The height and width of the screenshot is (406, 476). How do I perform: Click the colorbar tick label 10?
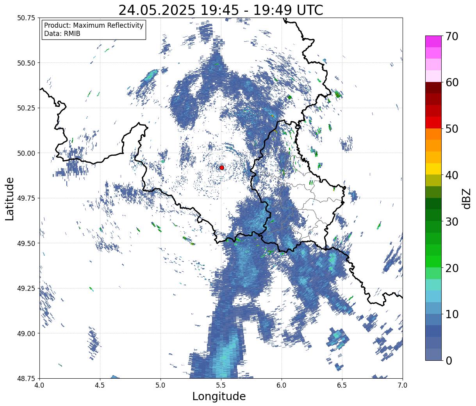tap(452, 314)
